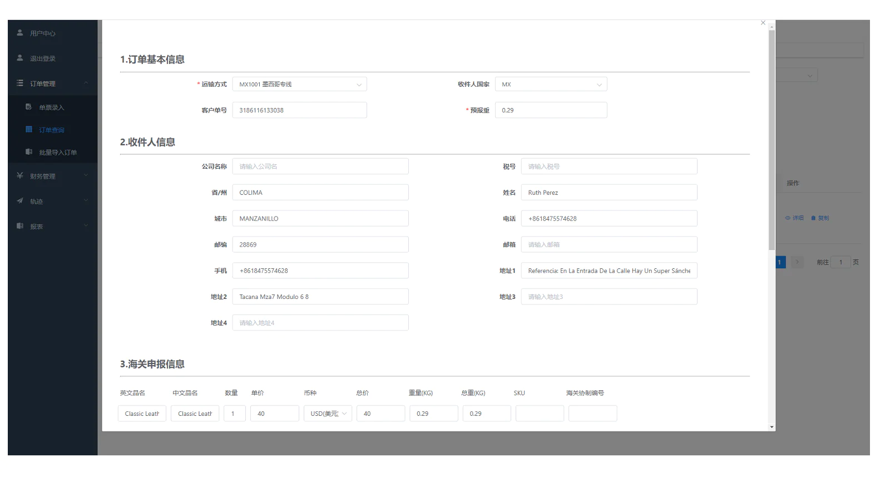This screenshot has height=501, width=890.
Task: Click the pagination next page arrow
Action: pyautogui.click(x=797, y=262)
